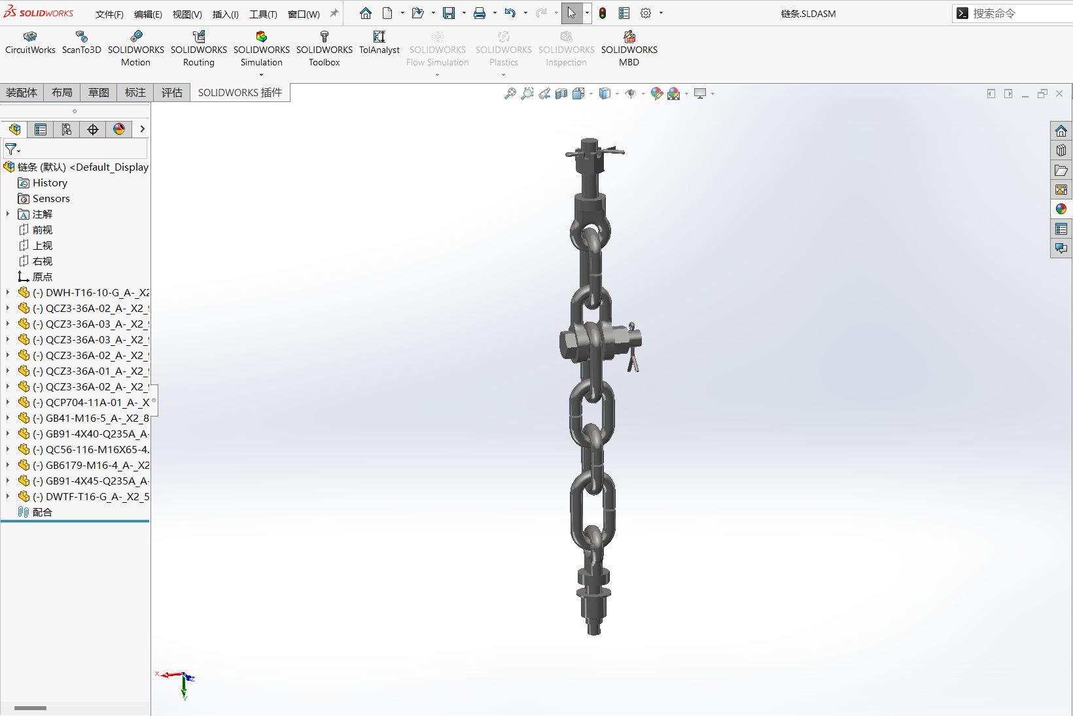Open the Design Library task pane icon

[1061, 150]
